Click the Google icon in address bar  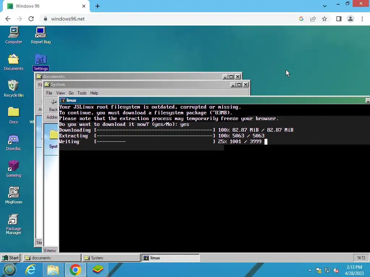(x=301, y=19)
